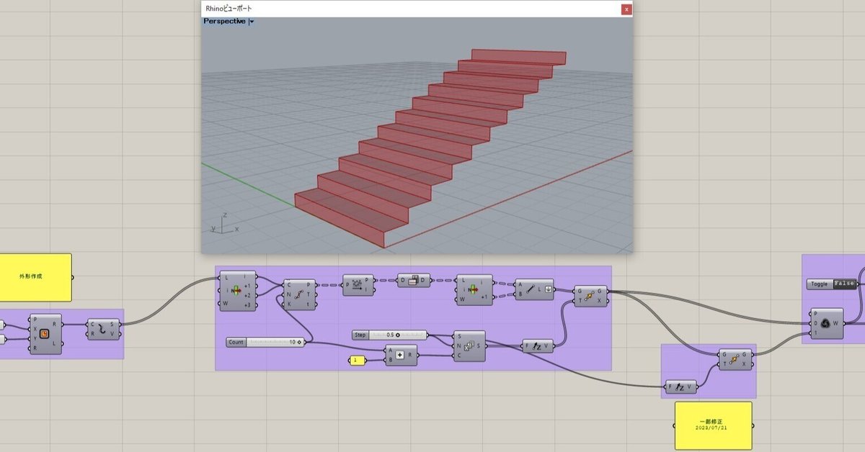This screenshot has height=452, width=865.
Task: Select the Divide Curve component icon
Action: pos(299,294)
